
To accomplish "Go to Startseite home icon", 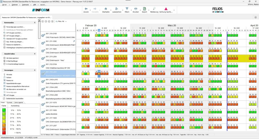I will pos(106,9).
